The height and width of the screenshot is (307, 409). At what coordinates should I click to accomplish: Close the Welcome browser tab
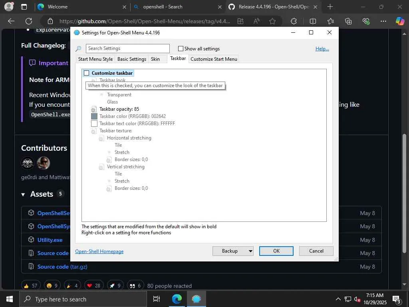pos(125,7)
